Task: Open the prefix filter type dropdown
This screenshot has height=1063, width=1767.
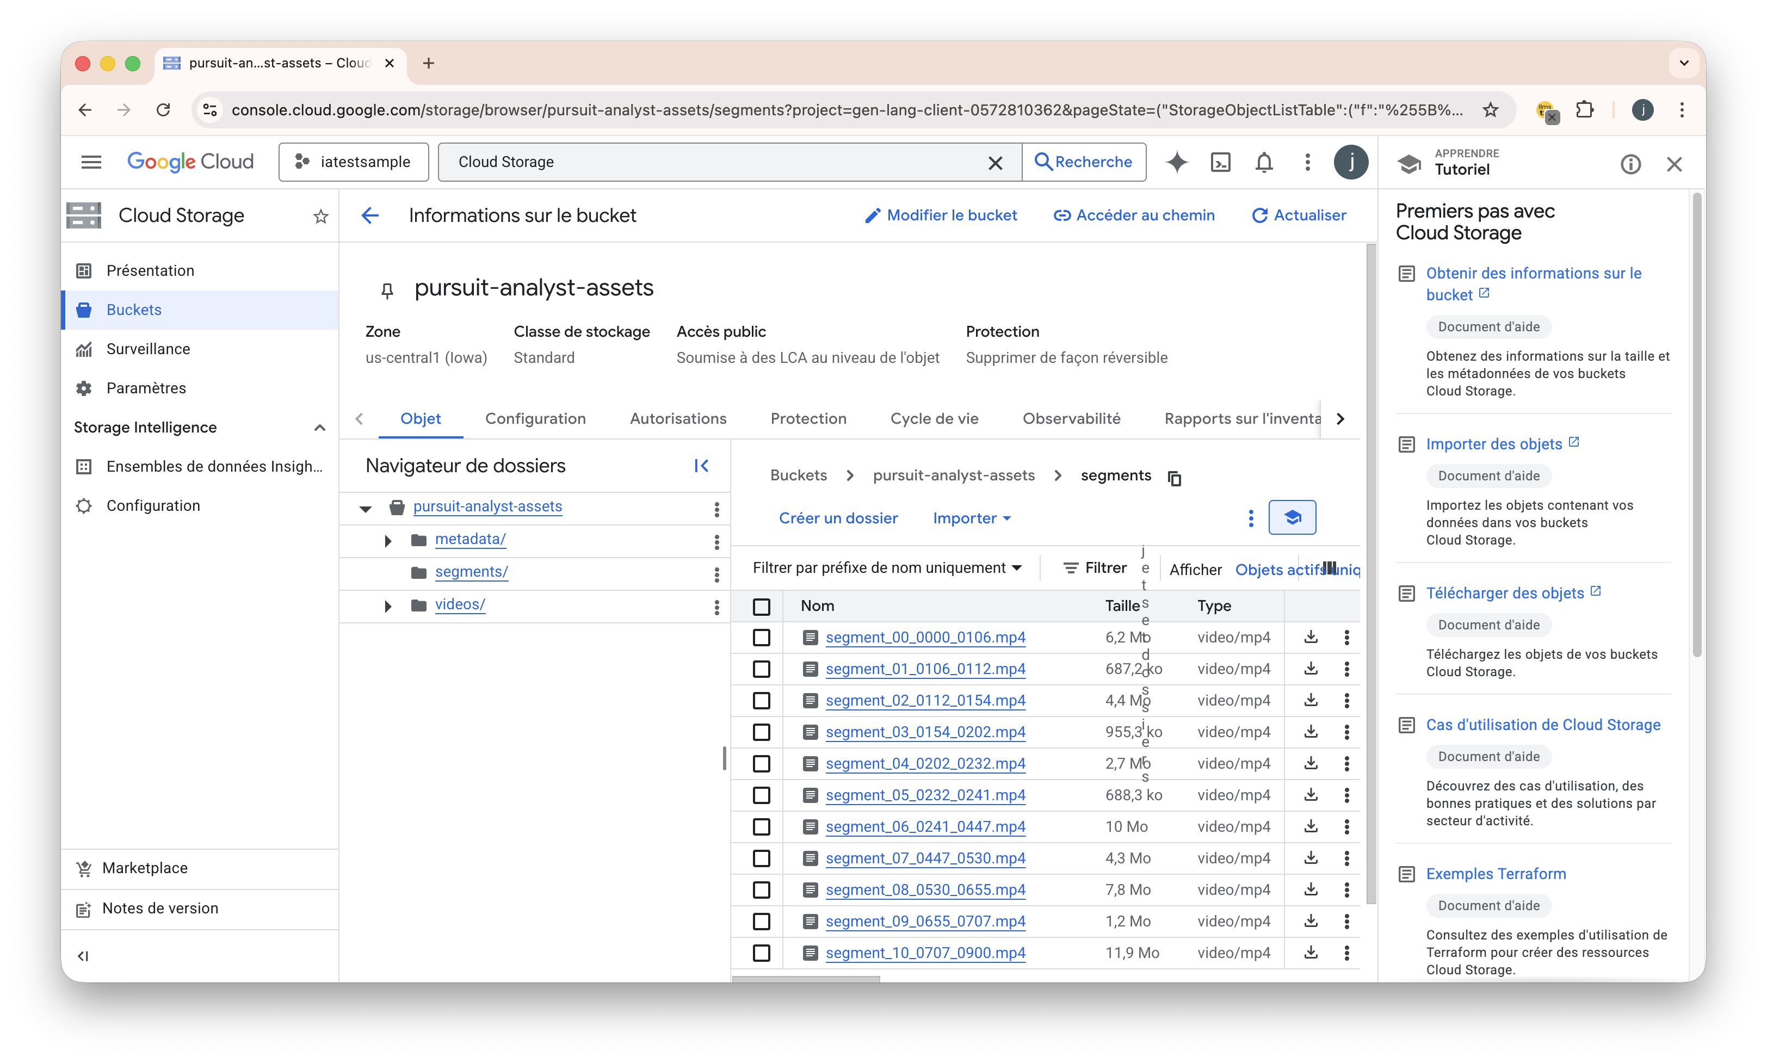Action: click(x=887, y=568)
